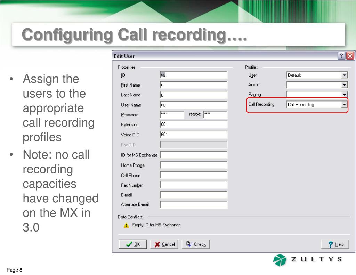Focus the First Name field
The width and height of the screenshot is (356, 275).
pyautogui.click(x=194, y=85)
